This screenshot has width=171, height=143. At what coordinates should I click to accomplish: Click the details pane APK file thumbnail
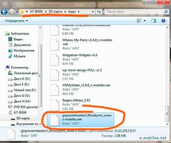[11, 134]
